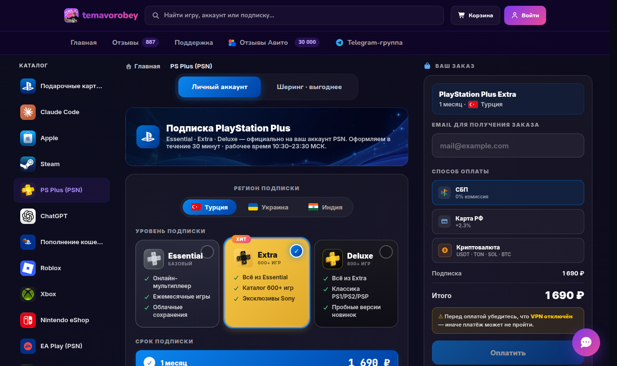Click the Essential tier plus icon
The image size is (617, 366).
[x=154, y=259]
